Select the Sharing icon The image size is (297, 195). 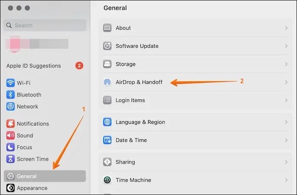click(x=107, y=162)
